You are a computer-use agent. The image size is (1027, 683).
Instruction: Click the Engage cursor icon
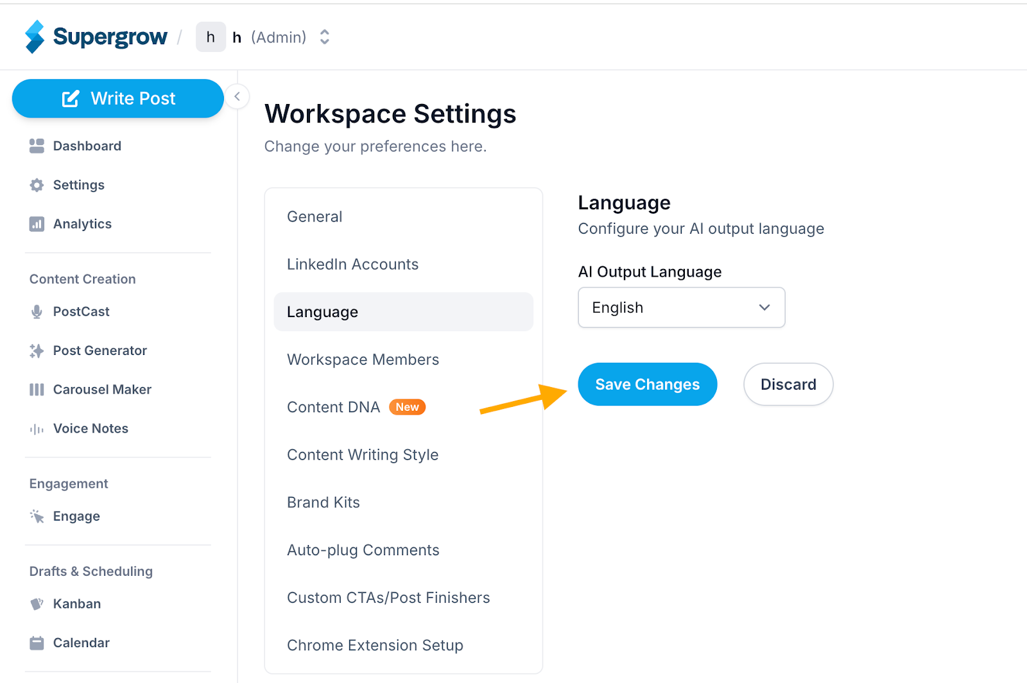[37, 516]
